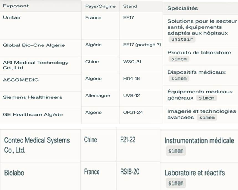Select the "Biolabo" exhibitor cell
The image size is (238, 190).
[x=14, y=173]
